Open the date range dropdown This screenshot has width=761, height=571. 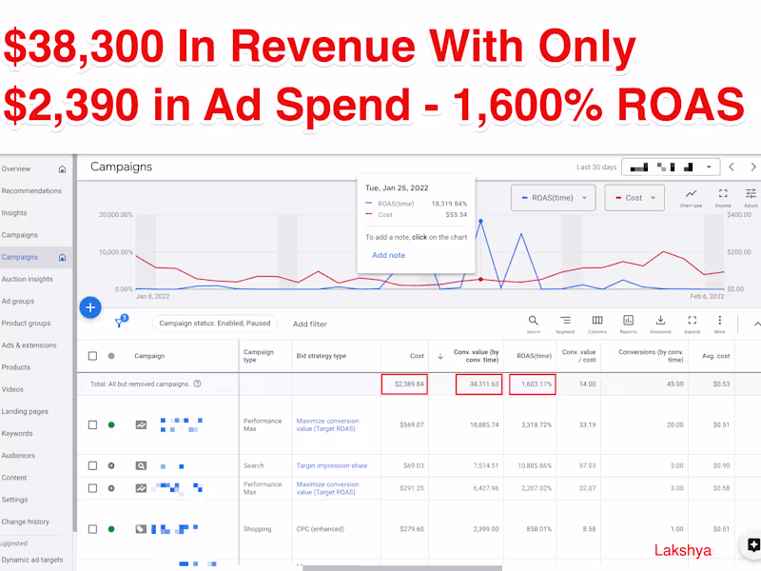(671, 167)
